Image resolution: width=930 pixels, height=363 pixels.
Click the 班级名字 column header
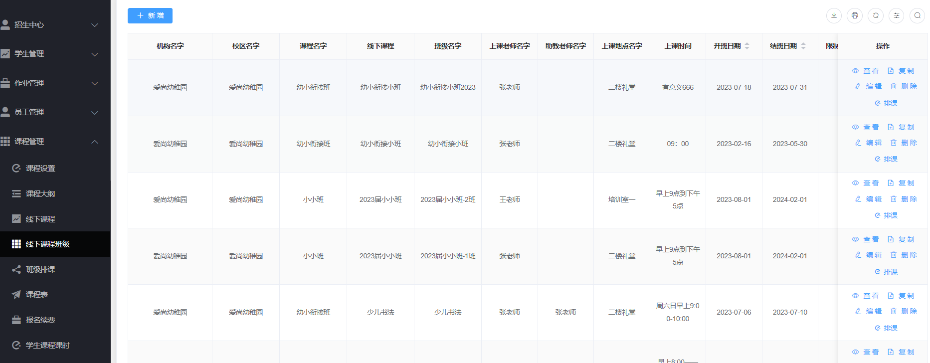coord(448,46)
